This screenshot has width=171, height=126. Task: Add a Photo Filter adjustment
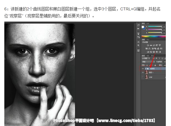coord(155,49)
